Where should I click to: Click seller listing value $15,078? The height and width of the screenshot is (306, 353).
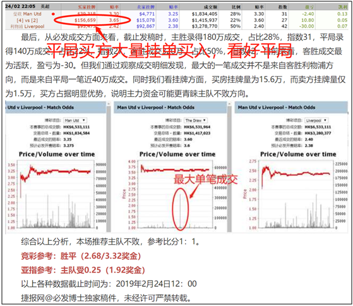pos(146,20)
